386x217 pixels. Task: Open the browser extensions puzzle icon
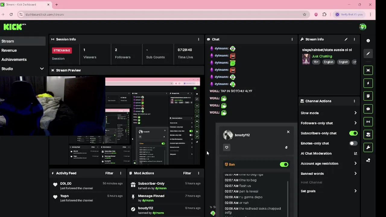(324, 14)
